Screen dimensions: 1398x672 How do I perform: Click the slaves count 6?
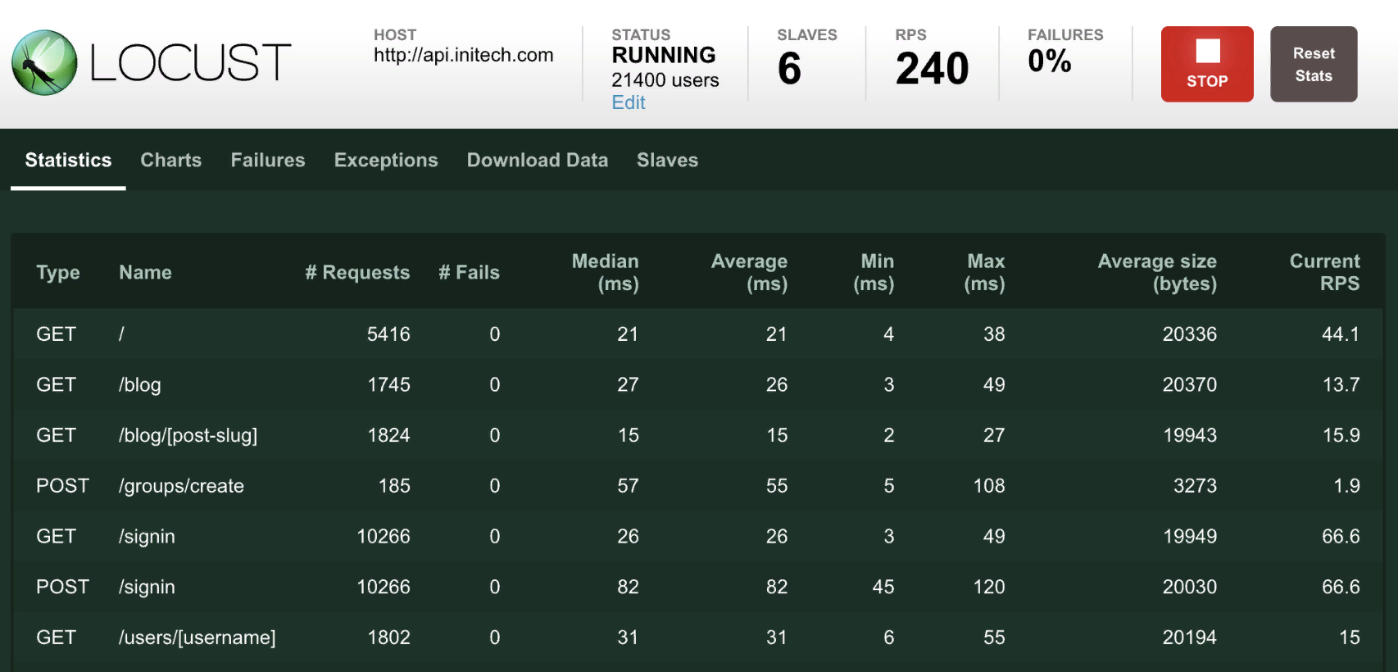coord(789,68)
